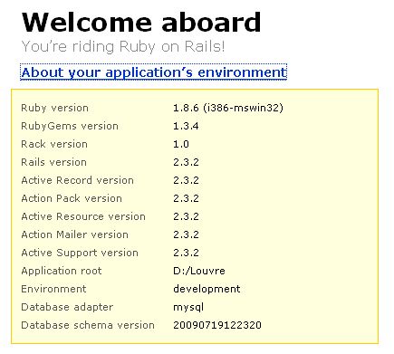Click the 'Welcome aboard' heading
This screenshot has height=354, width=394.
tap(141, 23)
